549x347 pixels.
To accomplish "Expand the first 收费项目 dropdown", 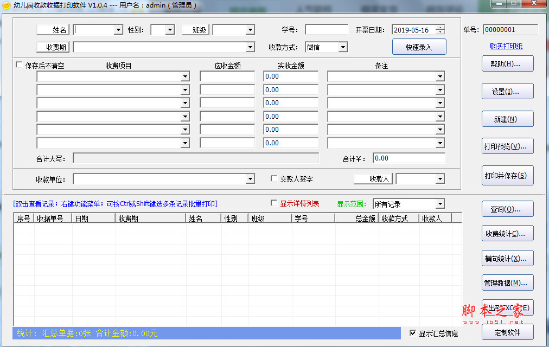I will point(184,76).
